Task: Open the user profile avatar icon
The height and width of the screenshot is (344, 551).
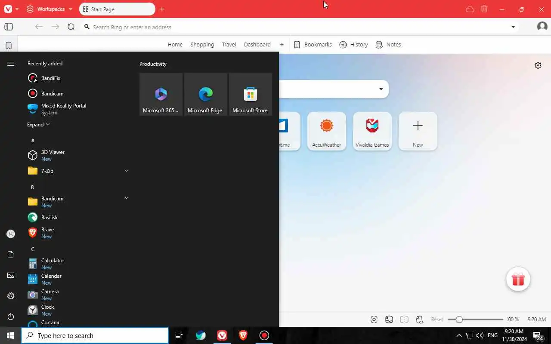Action: 542,27
